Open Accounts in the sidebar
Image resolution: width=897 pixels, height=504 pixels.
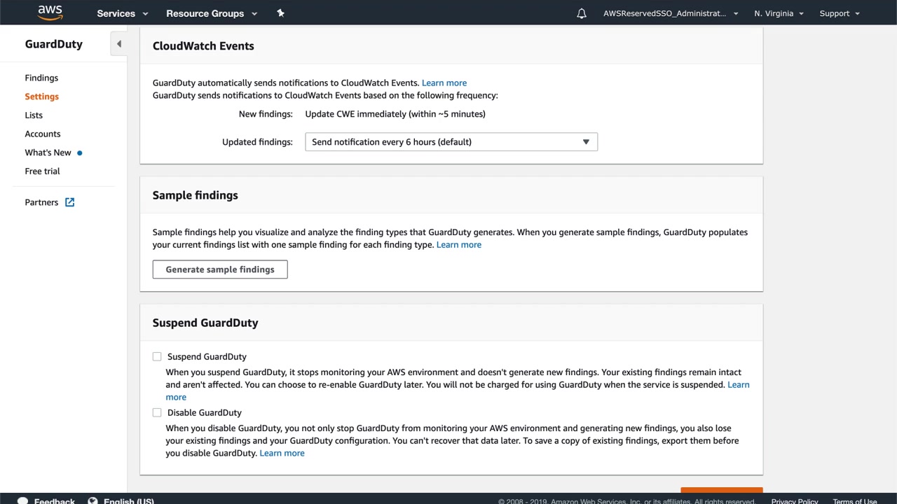click(43, 134)
